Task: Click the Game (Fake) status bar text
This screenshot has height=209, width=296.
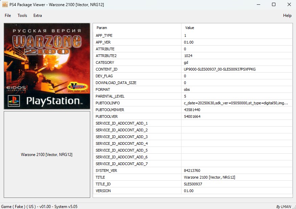Action: [x=39, y=207]
